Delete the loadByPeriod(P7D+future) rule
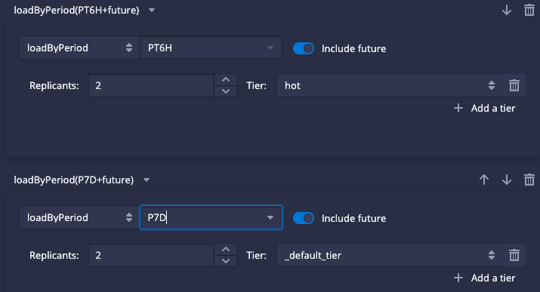The image size is (540, 292). click(529, 180)
